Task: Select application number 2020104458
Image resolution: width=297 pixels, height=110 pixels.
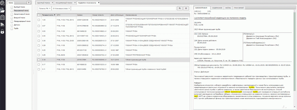Action: point(82,69)
